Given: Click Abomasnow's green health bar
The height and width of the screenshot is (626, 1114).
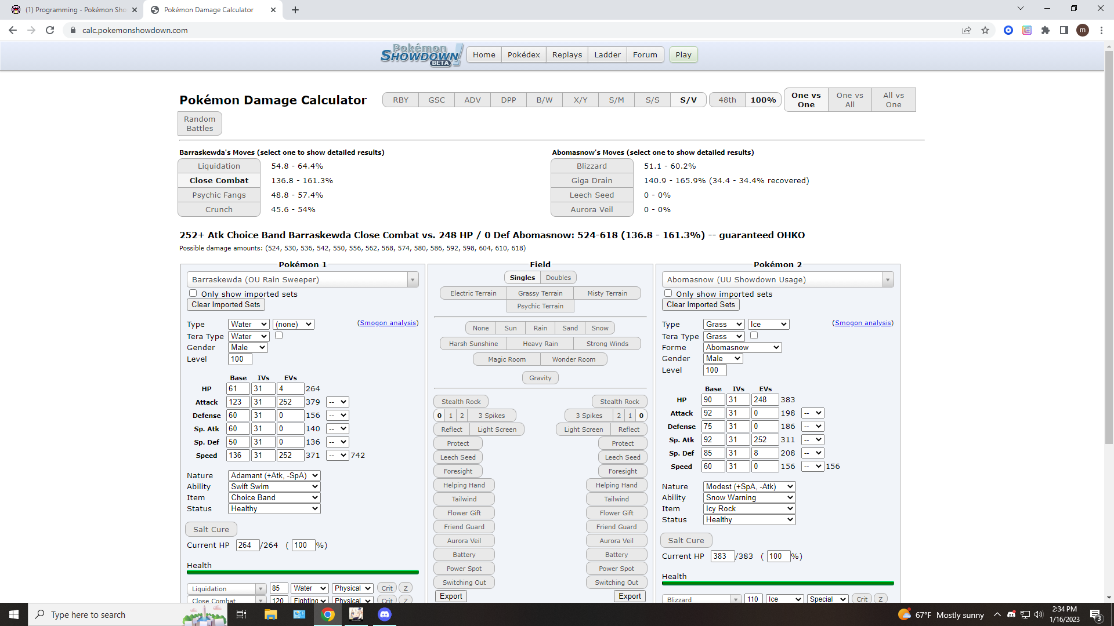Looking at the screenshot, I should (777, 583).
